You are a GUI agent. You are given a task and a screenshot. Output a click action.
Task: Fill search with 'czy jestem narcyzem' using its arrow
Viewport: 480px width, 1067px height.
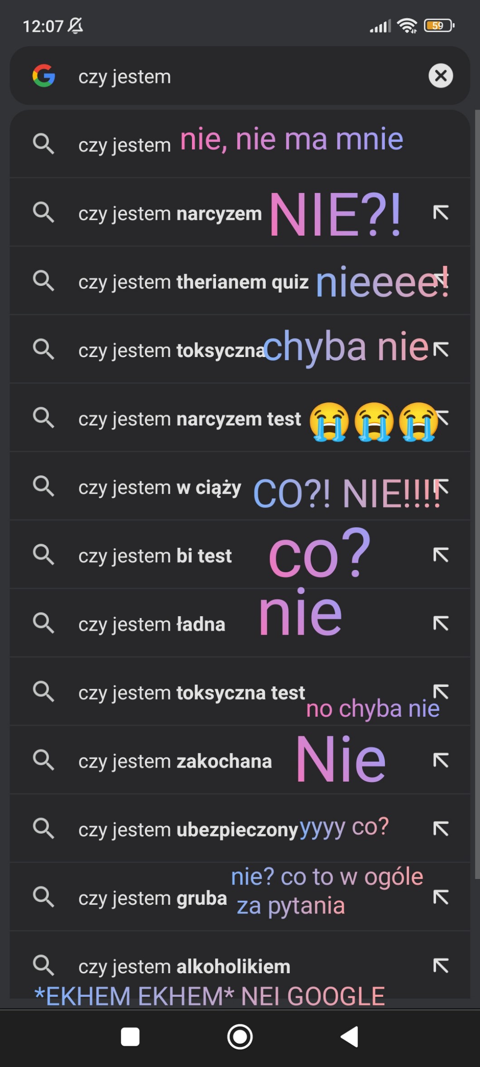click(x=441, y=212)
